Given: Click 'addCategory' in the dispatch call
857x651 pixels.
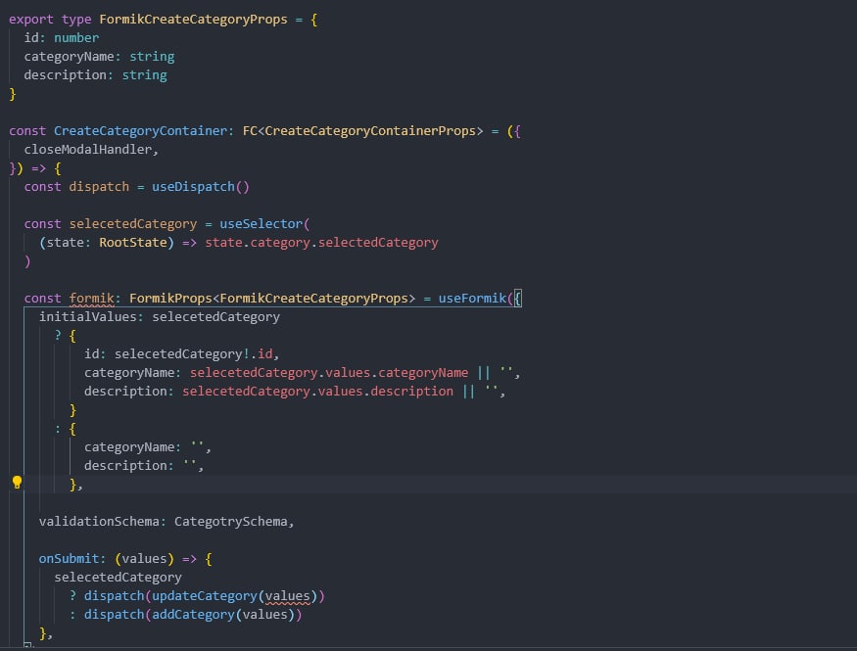Looking at the screenshot, I should (193, 615).
